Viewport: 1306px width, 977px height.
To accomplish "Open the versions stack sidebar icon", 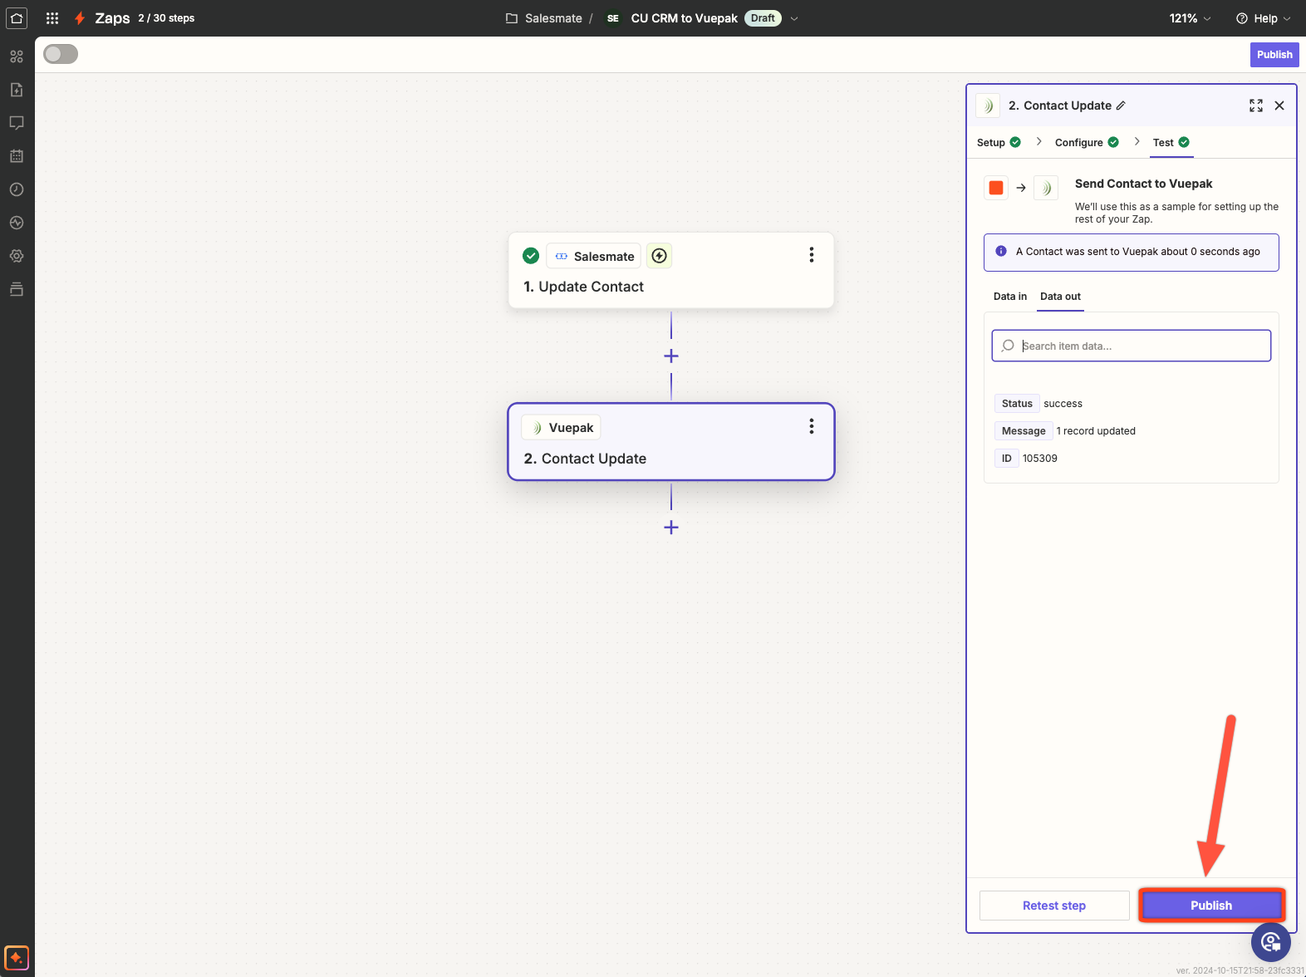I will click(x=17, y=289).
